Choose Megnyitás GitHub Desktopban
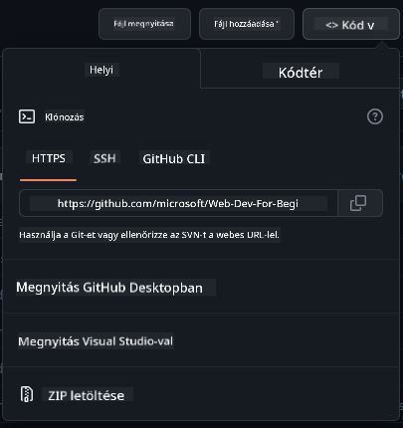Image resolution: width=403 pixels, height=428 pixels. coord(109,288)
